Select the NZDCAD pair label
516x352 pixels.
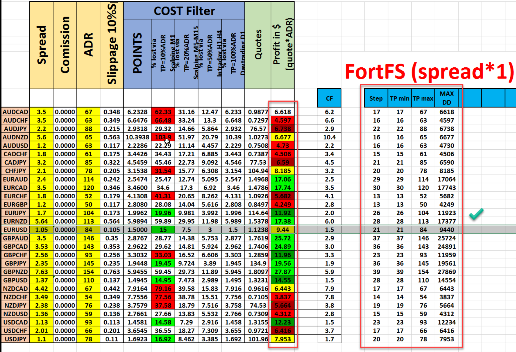pos(15,289)
